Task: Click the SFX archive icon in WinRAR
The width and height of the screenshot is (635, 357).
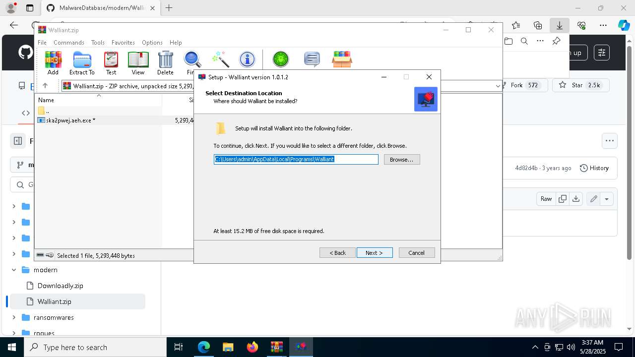Action: click(342, 59)
